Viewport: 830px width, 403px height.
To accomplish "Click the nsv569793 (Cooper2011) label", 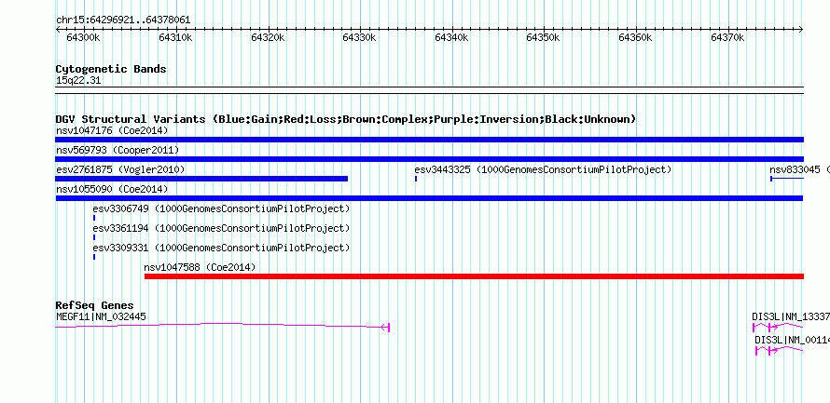I will pyautogui.click(x=118, y=150).
